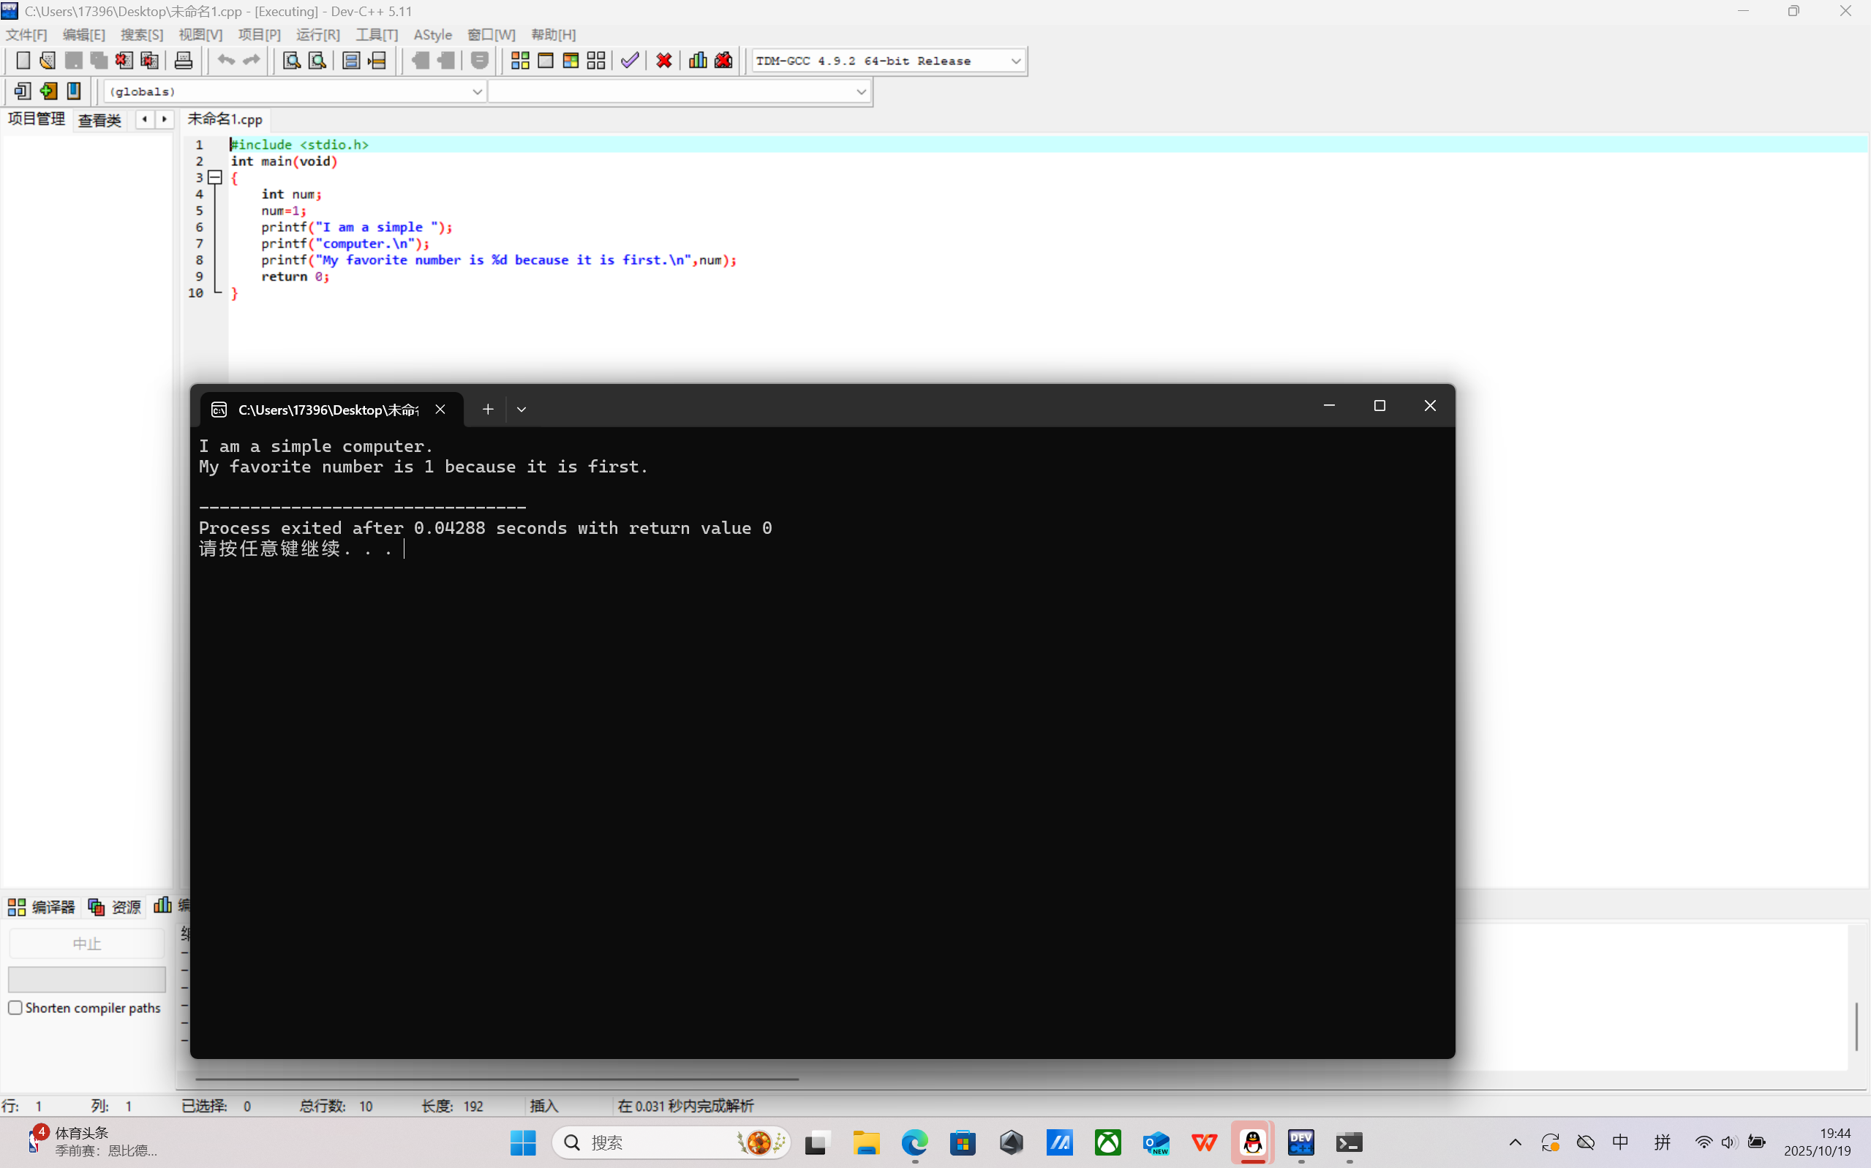Viewport: 1871px width, 1168px height.
Task: Click the Compile and Run toolbar icon
Action: click(x=571, y=60)
